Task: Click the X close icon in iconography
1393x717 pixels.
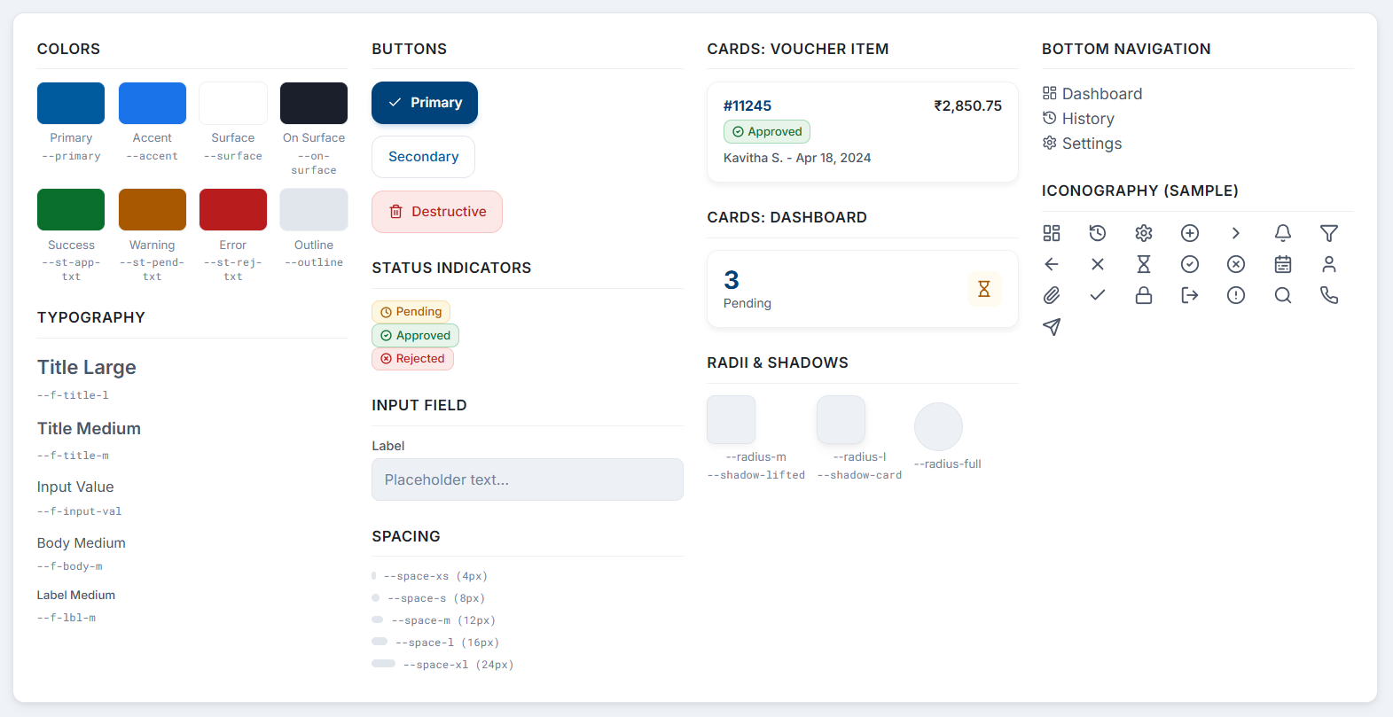Action: [1098, 264]
